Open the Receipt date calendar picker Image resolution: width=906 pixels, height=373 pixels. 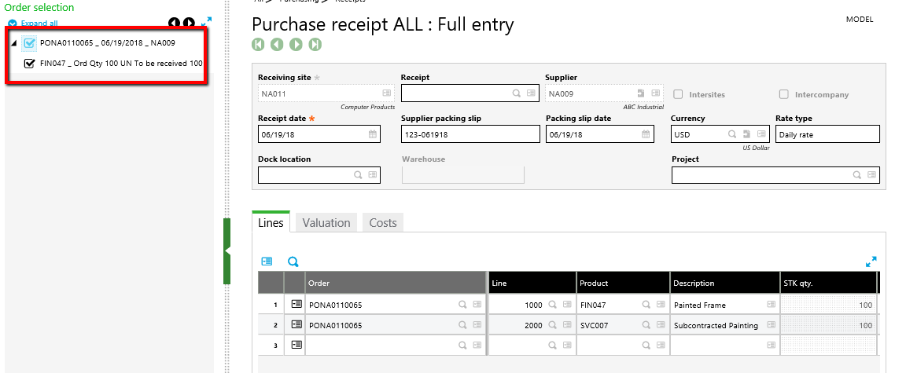(x=372, y=134)
